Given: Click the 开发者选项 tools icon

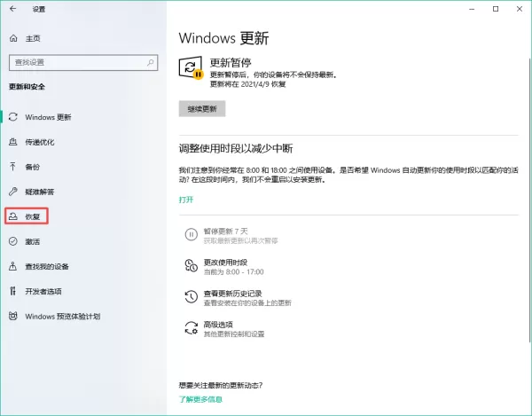Looking at the screenshot, I should click(x=13, y=291).
